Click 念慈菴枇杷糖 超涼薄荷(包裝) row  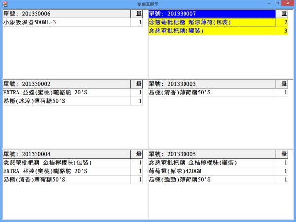[x=218, y=22]
